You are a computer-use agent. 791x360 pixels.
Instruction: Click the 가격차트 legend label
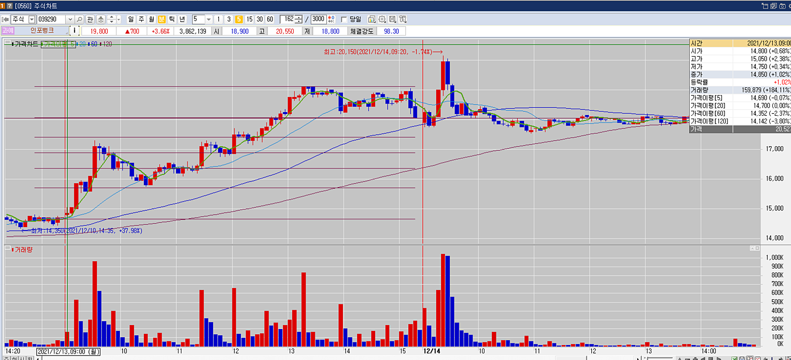tap(26, 44)
